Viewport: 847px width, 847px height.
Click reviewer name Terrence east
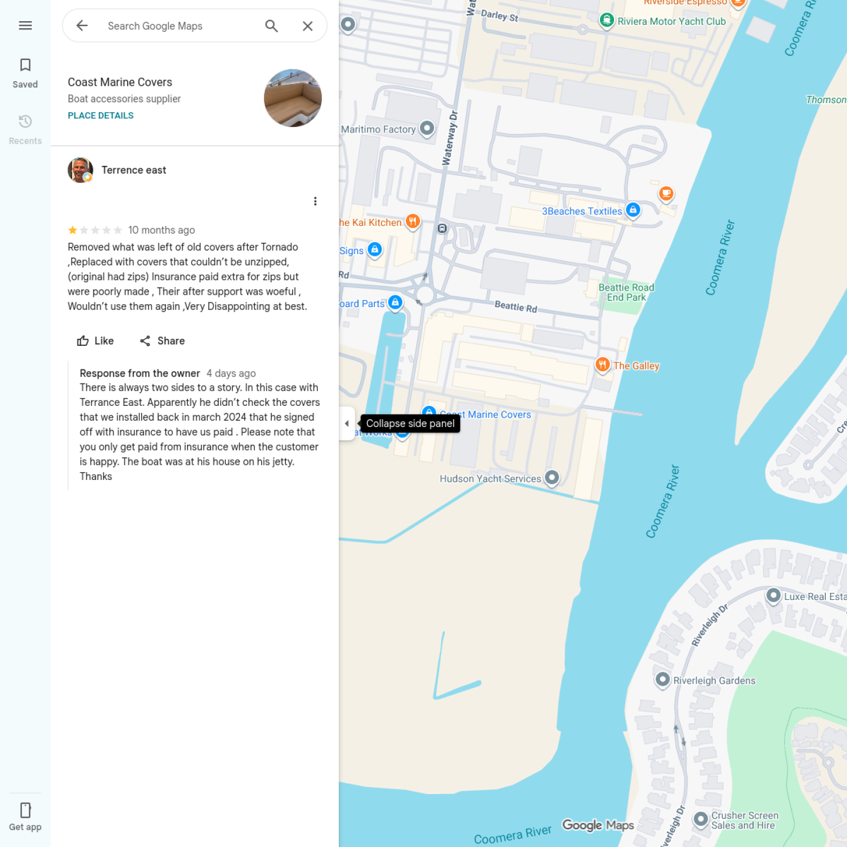[x=134, y=170]
